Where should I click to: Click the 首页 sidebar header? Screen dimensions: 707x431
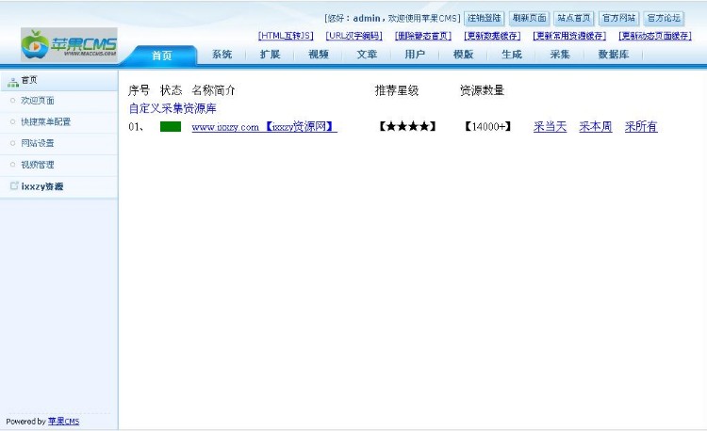pyautogui.click(x=58, y=81)
